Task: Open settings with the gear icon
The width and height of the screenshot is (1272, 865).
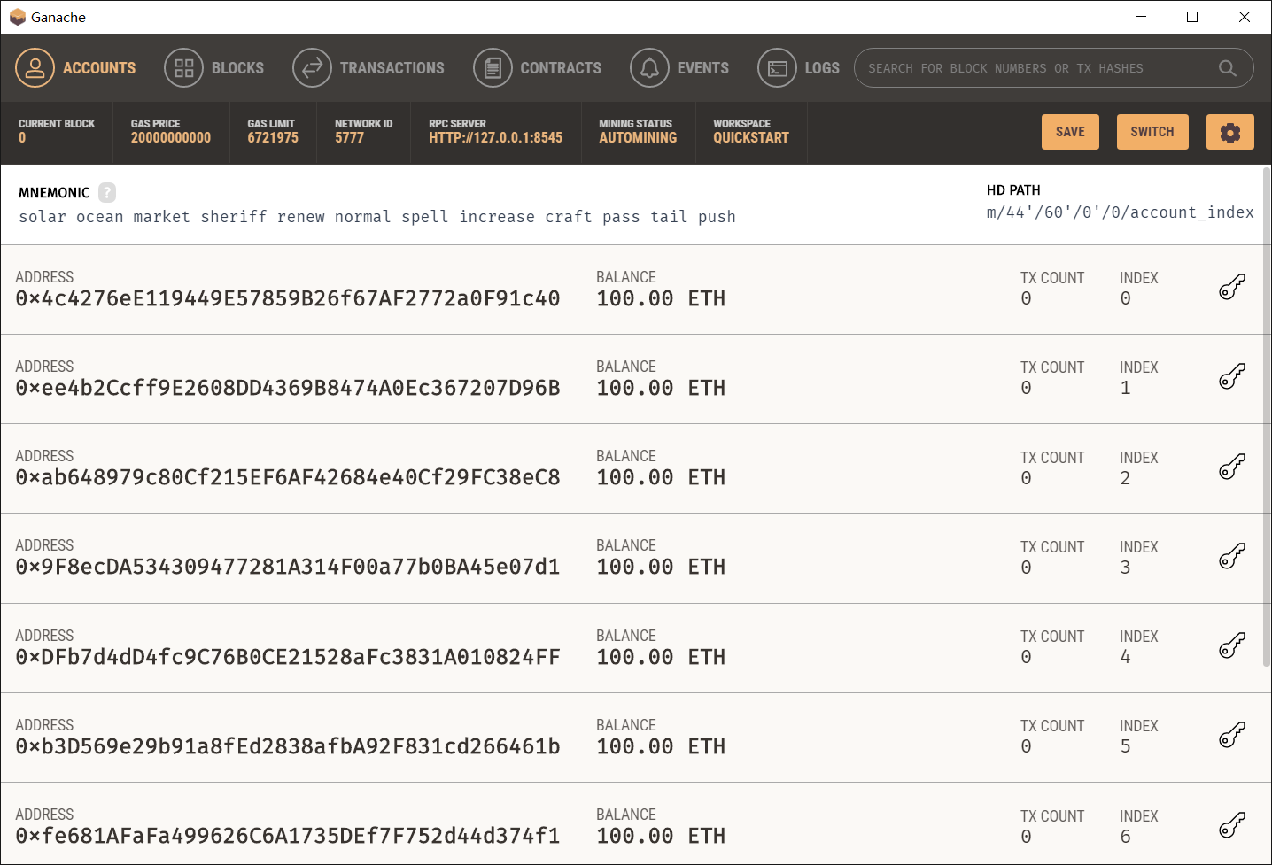Action: [1230, 132]
